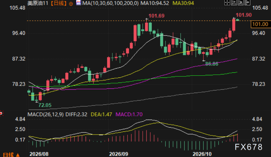Click the expand-chart arrow icon at the toolbar's right end
Image resolution: width=271 pixels, height=157 pixels.
point(247,3)
